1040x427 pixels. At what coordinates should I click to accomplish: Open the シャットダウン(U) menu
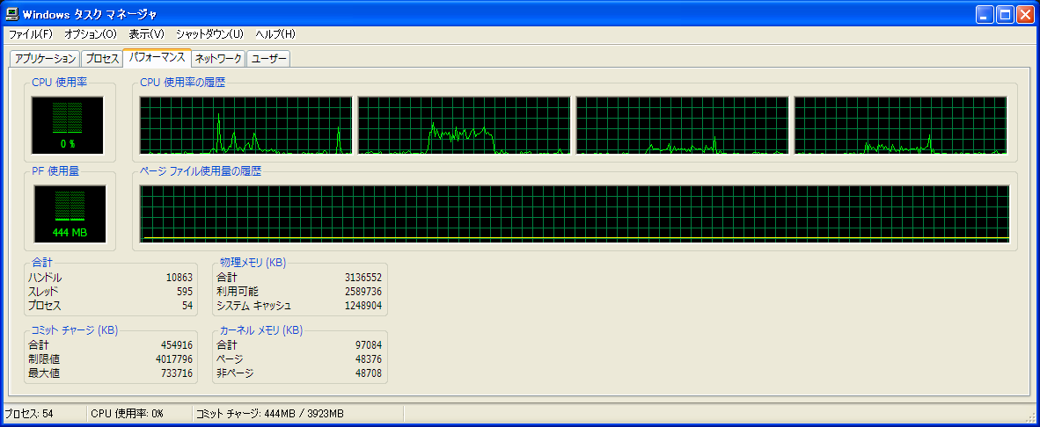point(210,33)
